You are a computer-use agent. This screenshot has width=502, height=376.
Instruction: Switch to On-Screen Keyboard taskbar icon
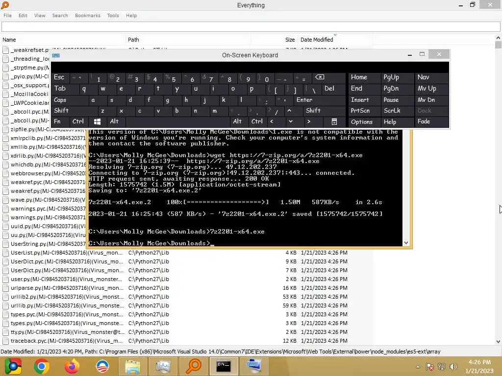point(254,366)
